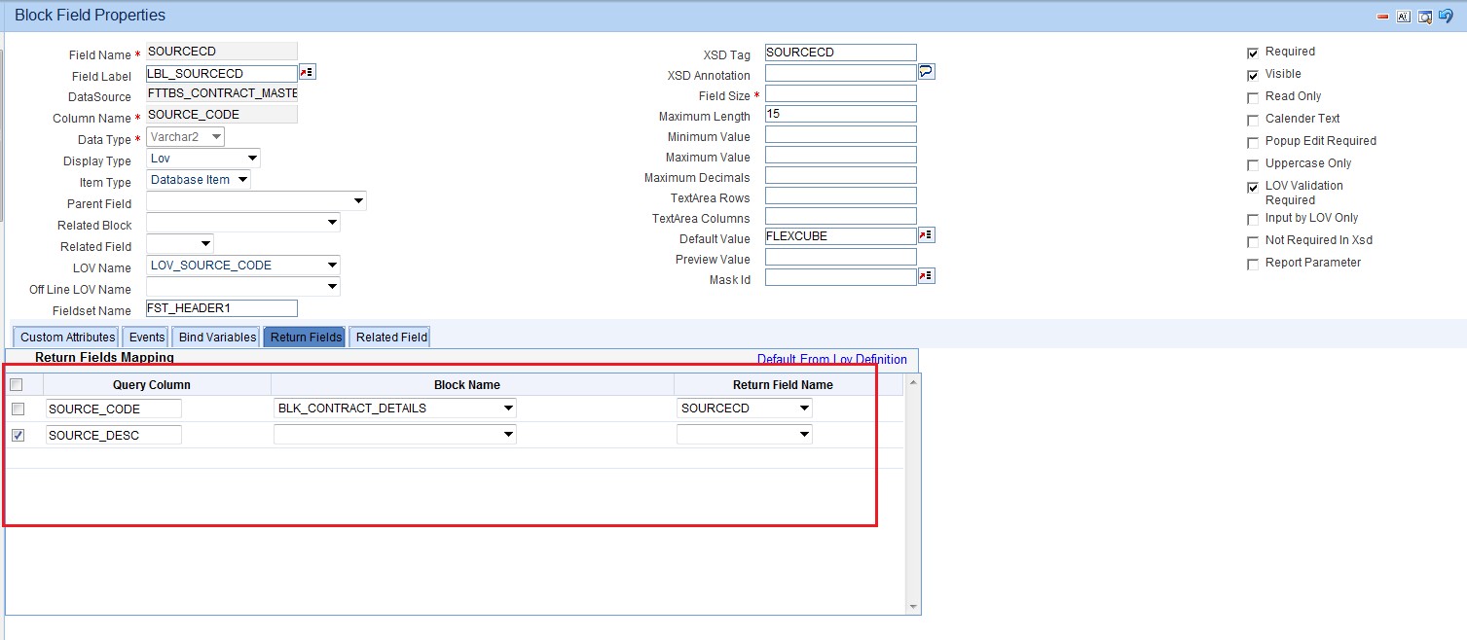Viewport: 1467px width, 640px height.
Task: Open XSD Annotation comment popup icon
Action: 927,72
